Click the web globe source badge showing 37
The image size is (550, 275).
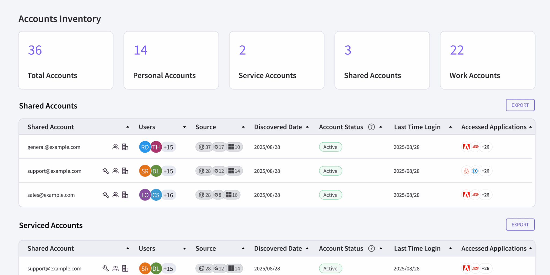[x=204, y=147]
